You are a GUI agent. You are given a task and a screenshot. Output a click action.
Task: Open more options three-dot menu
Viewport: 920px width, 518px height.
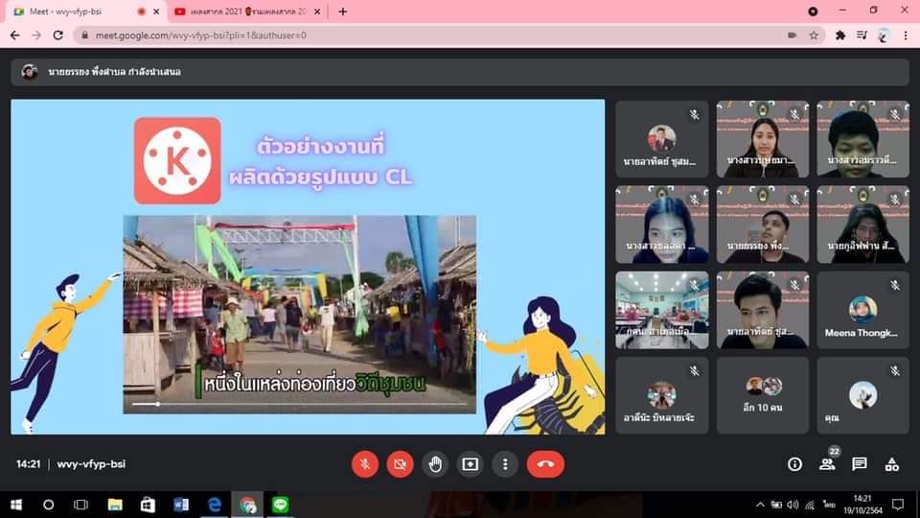pos(505,464)
